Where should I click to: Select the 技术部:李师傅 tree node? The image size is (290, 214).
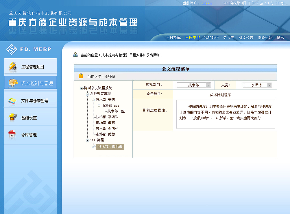click(x=109, y=147)
